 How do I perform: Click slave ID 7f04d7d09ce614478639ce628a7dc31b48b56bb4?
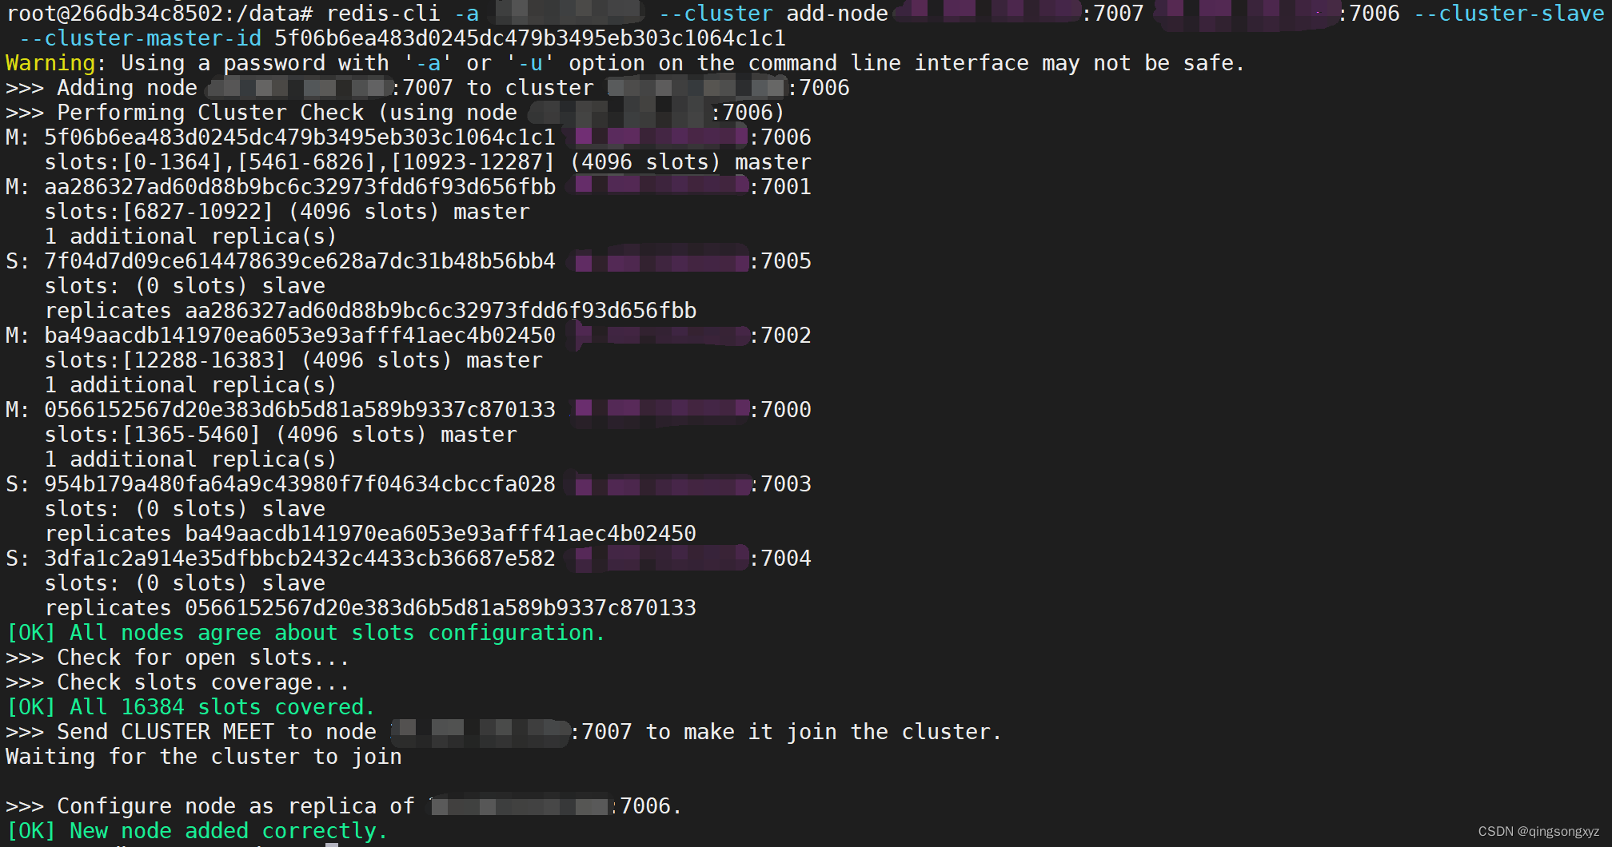click(x=300, y=261)
